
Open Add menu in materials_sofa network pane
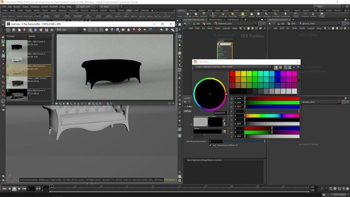click(191, 28)
